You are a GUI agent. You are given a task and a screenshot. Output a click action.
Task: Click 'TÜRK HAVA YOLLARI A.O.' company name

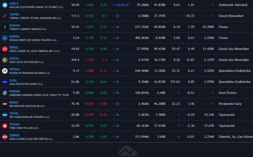coord(24,128)
